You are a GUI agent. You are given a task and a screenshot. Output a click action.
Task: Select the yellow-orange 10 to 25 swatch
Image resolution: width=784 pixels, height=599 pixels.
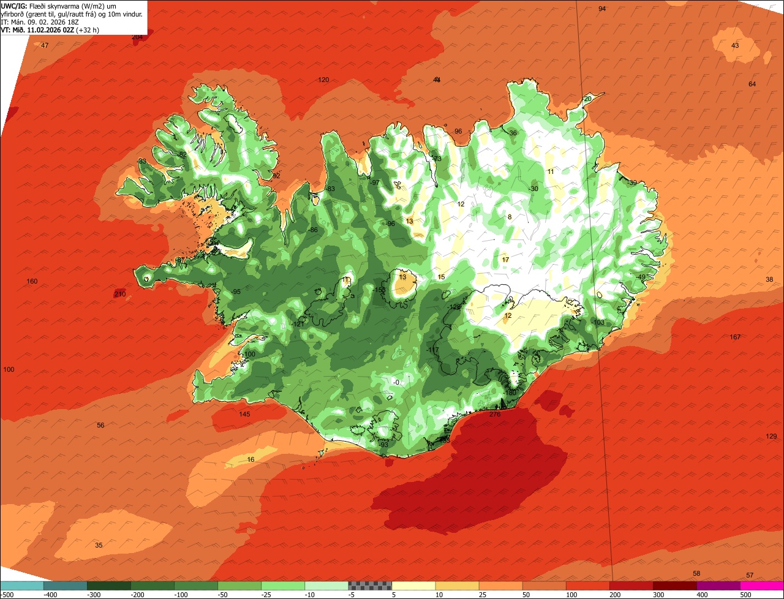[457, 586]
